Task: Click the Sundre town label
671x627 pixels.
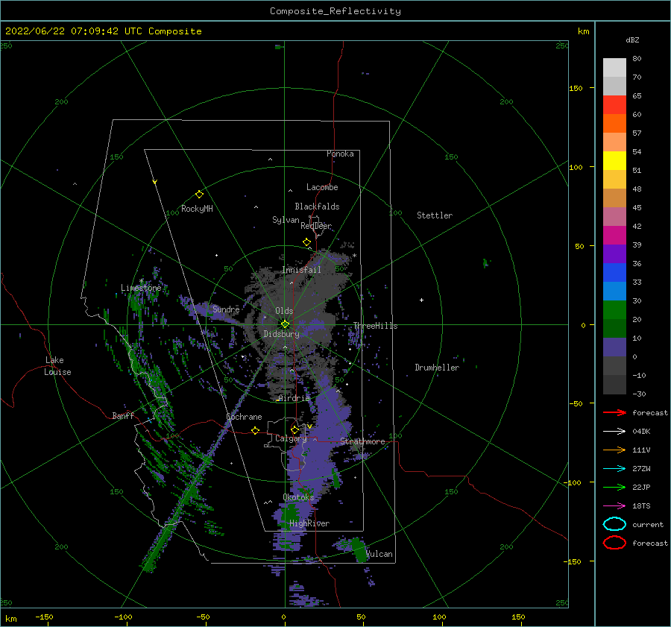Action: click(226, 309)
